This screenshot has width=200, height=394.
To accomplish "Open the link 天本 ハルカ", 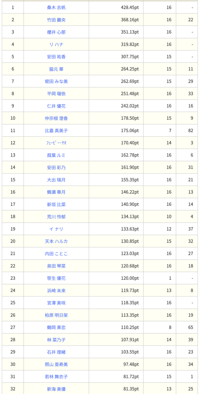I will (x=56, y=241).
